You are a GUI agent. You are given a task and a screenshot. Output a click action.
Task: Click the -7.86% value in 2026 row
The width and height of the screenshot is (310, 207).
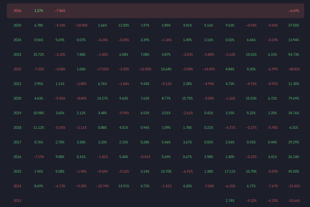(60, 11)
